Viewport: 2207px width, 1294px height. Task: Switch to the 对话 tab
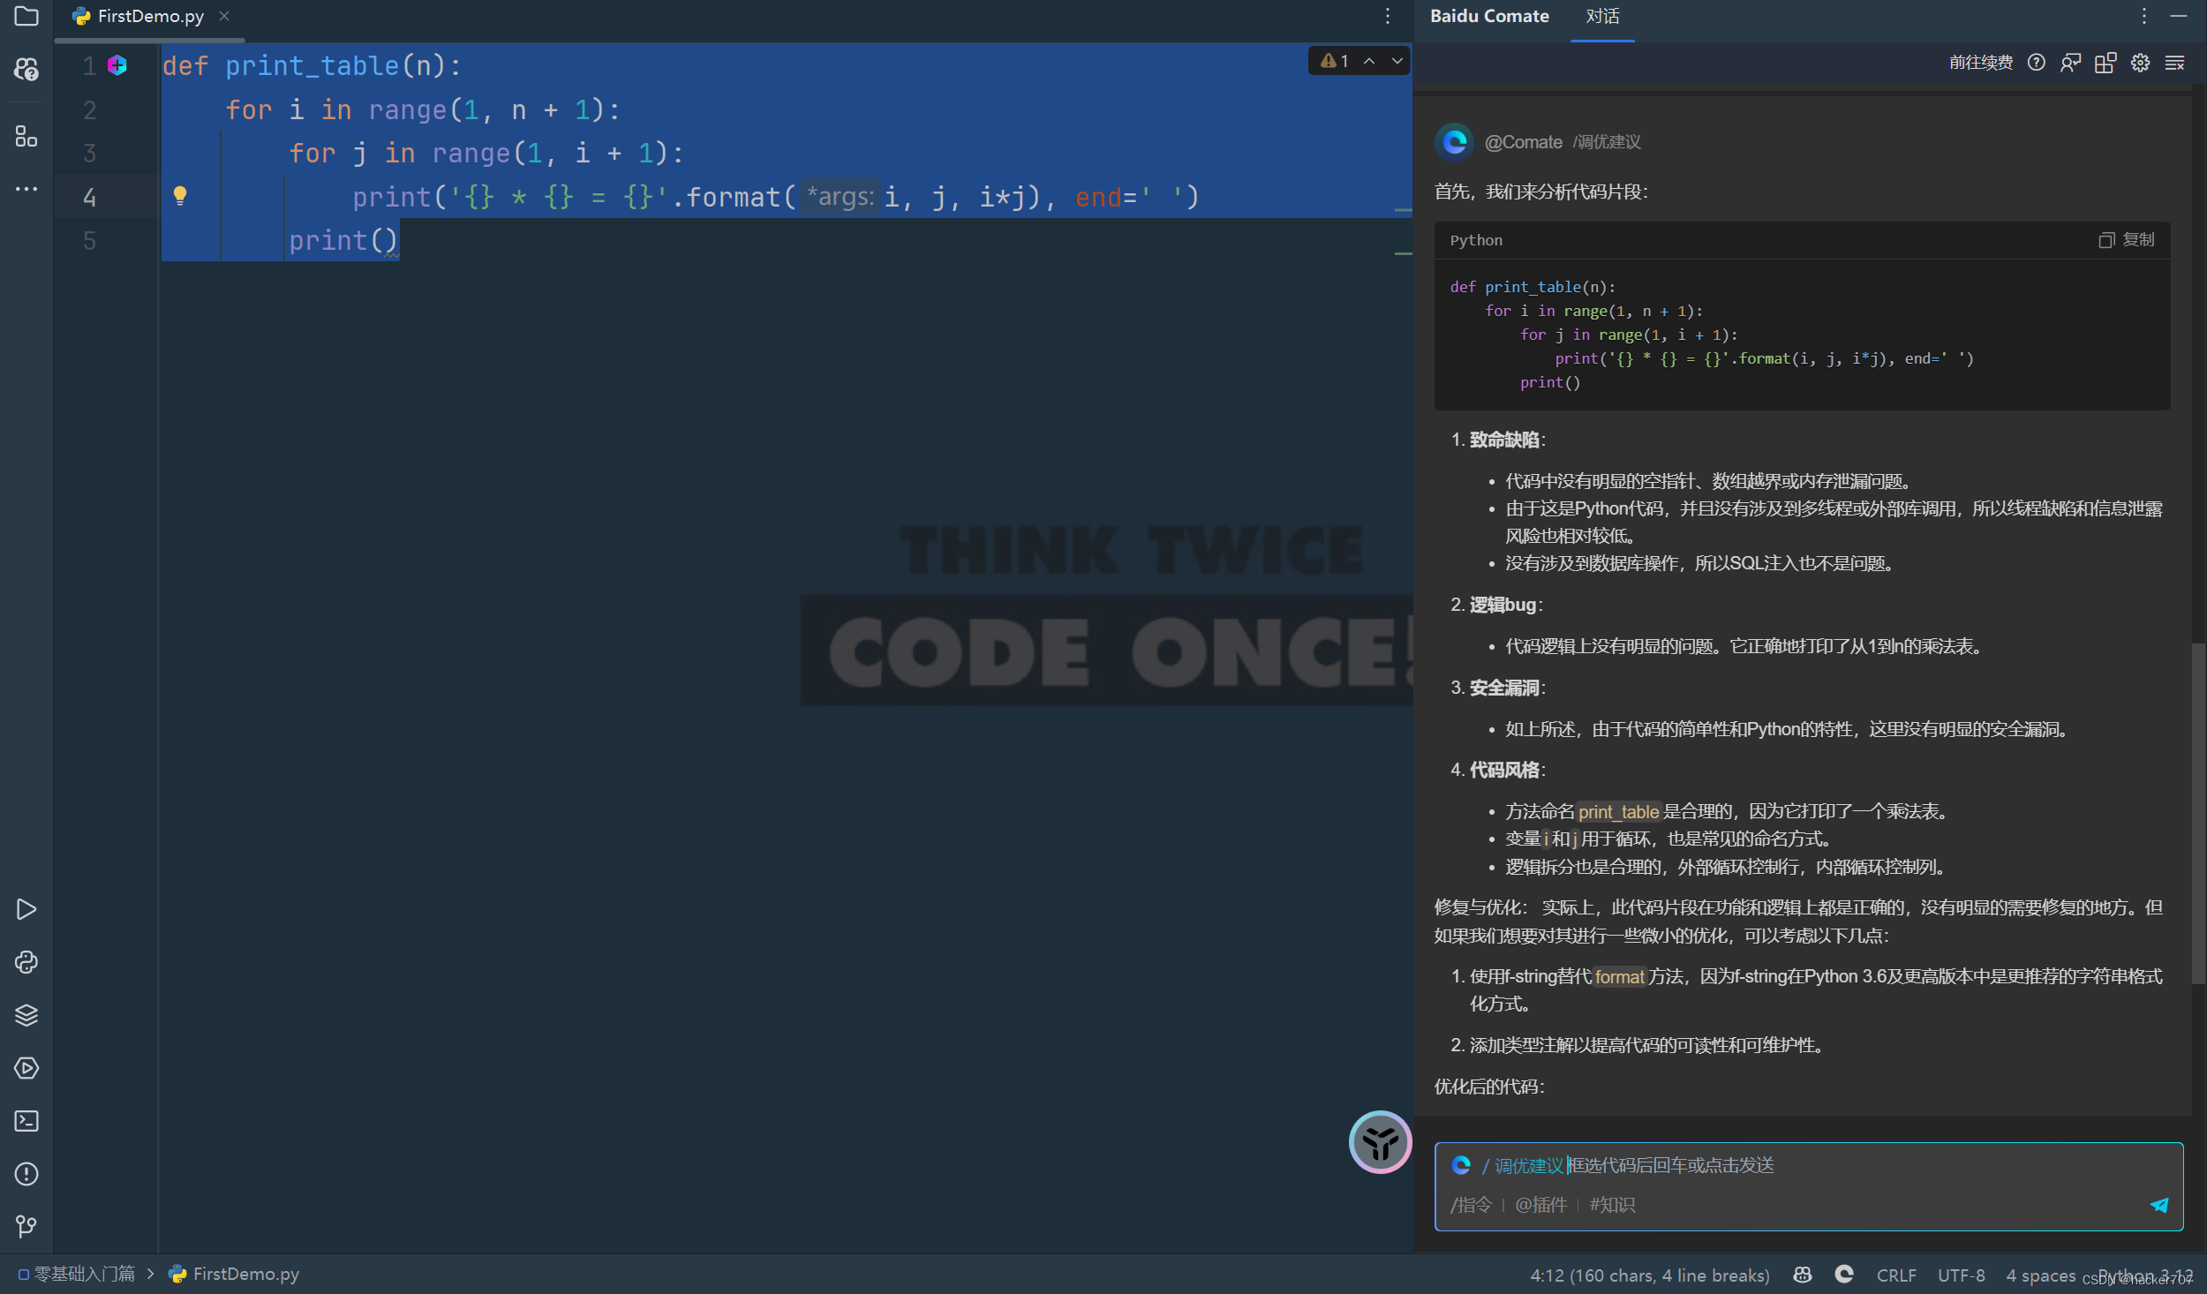[1602, 17]
